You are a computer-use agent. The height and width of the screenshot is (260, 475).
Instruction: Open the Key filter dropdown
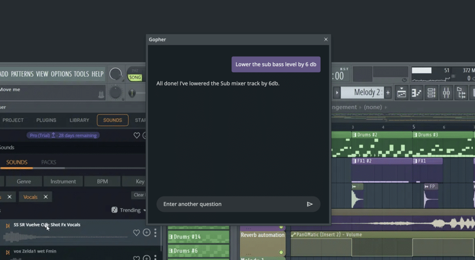tap(135, 182)
